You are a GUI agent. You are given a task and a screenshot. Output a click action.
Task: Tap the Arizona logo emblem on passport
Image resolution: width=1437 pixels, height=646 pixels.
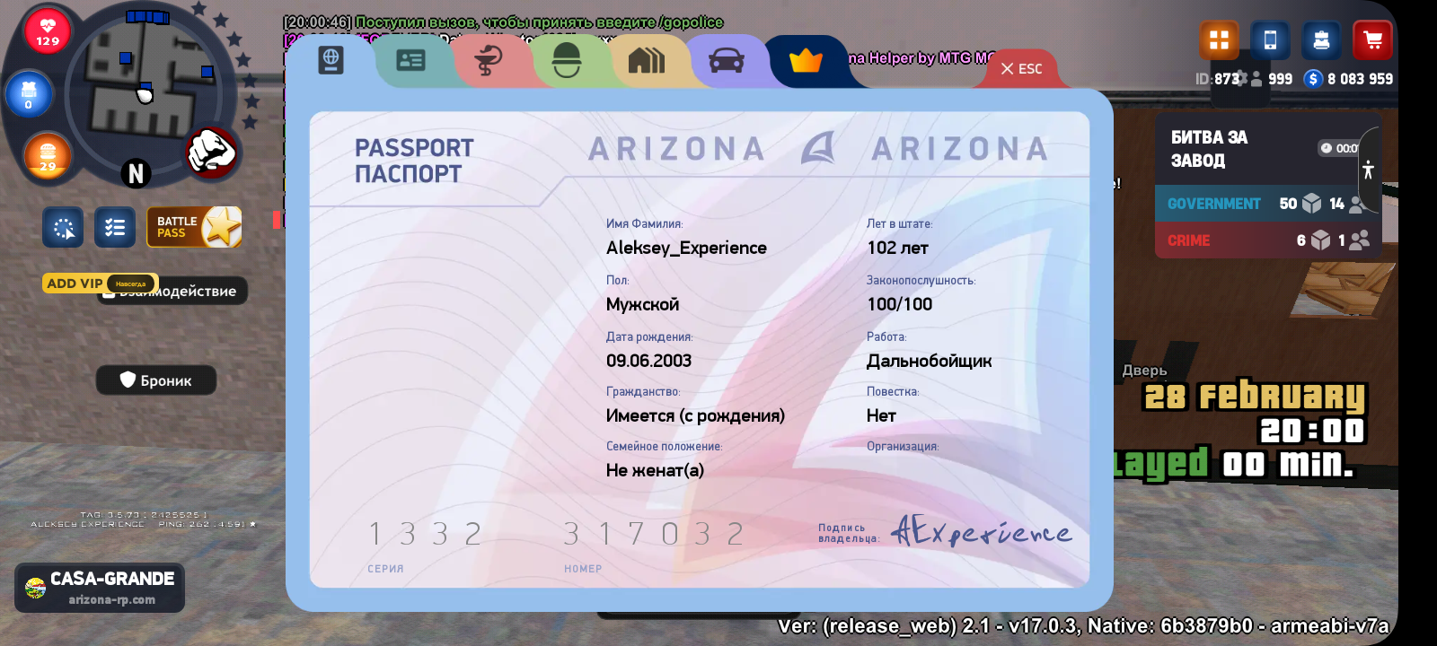coord(817,148)
